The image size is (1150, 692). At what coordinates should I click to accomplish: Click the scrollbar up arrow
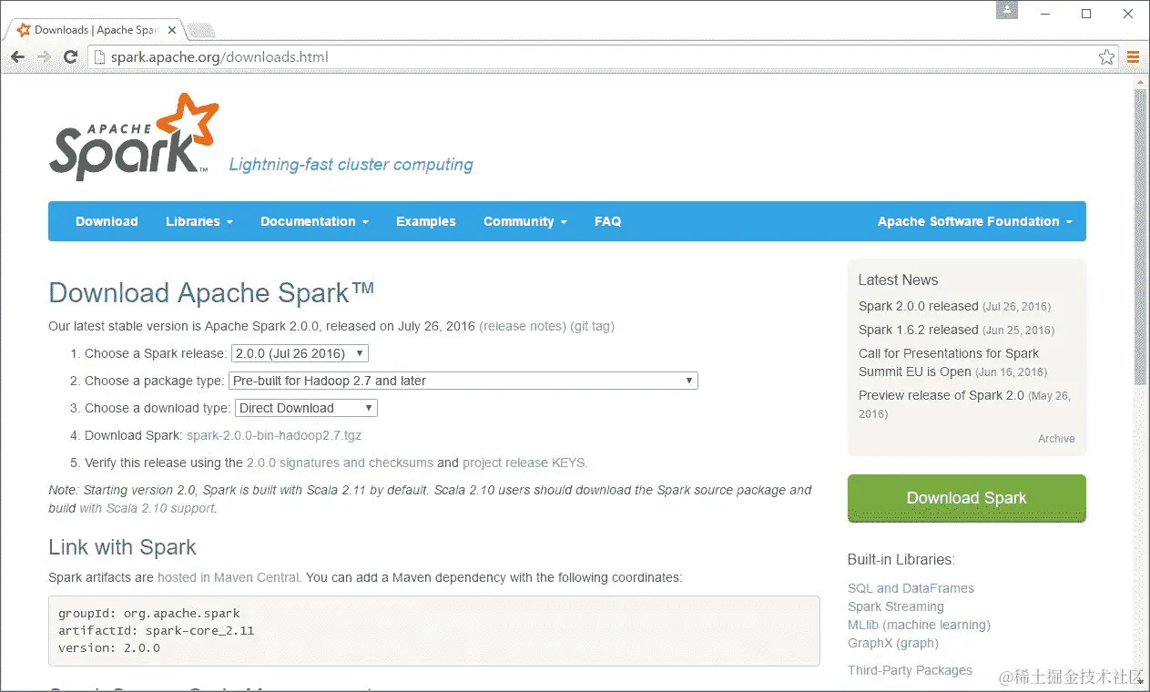(1141, 82)
